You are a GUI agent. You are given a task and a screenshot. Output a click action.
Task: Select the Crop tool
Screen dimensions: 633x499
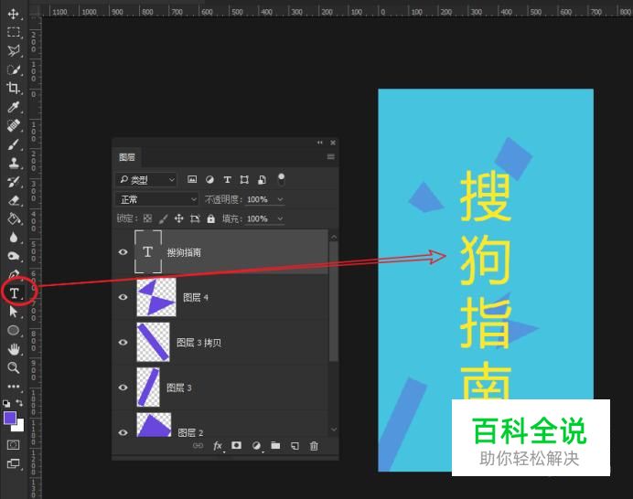(x=14, y=88)
